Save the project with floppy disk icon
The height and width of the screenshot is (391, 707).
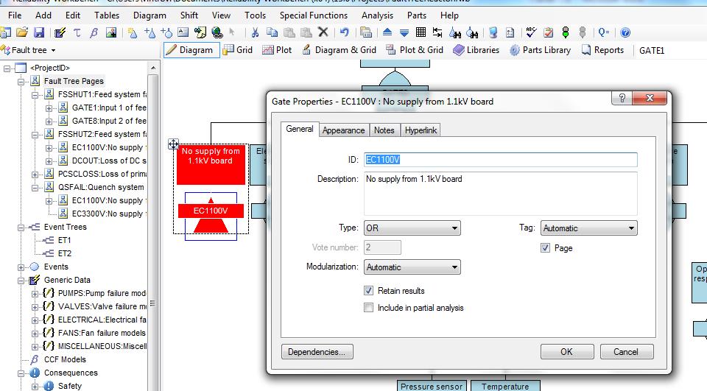pos(39,32)
